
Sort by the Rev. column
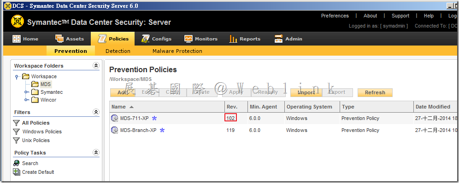[236, 107]
